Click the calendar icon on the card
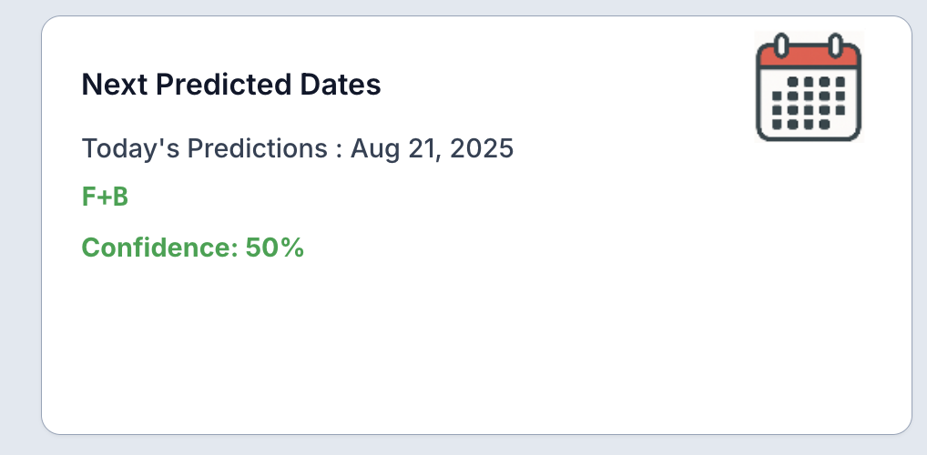Screen dimensions: 927x455 click(809, 86)
